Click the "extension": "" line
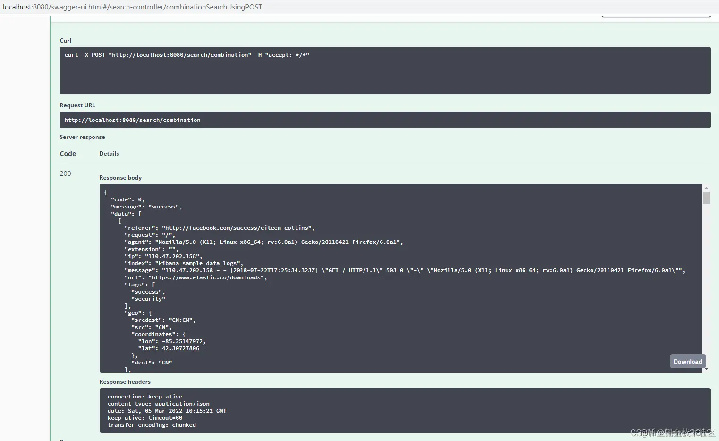The image size is (719, 441). [x=152, y=249]
